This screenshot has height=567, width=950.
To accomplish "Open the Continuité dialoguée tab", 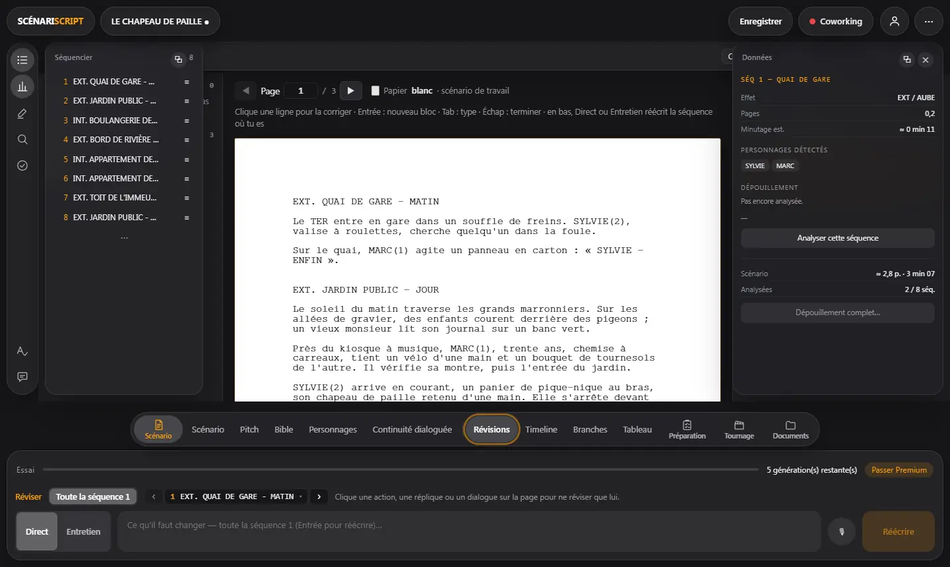I will pos(412,429).
